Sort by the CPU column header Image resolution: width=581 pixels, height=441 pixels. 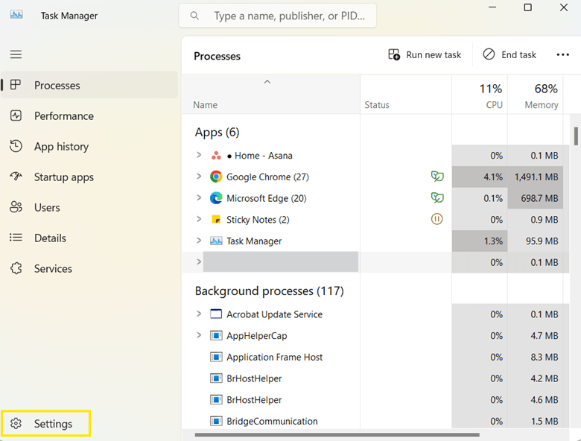(x=480, y=96)
